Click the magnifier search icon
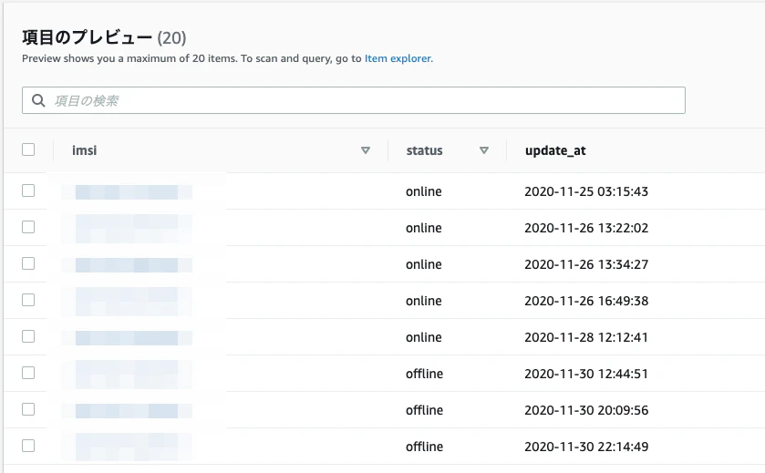Image resolution: width=765 pixels, height=473 pixels. 38,100
